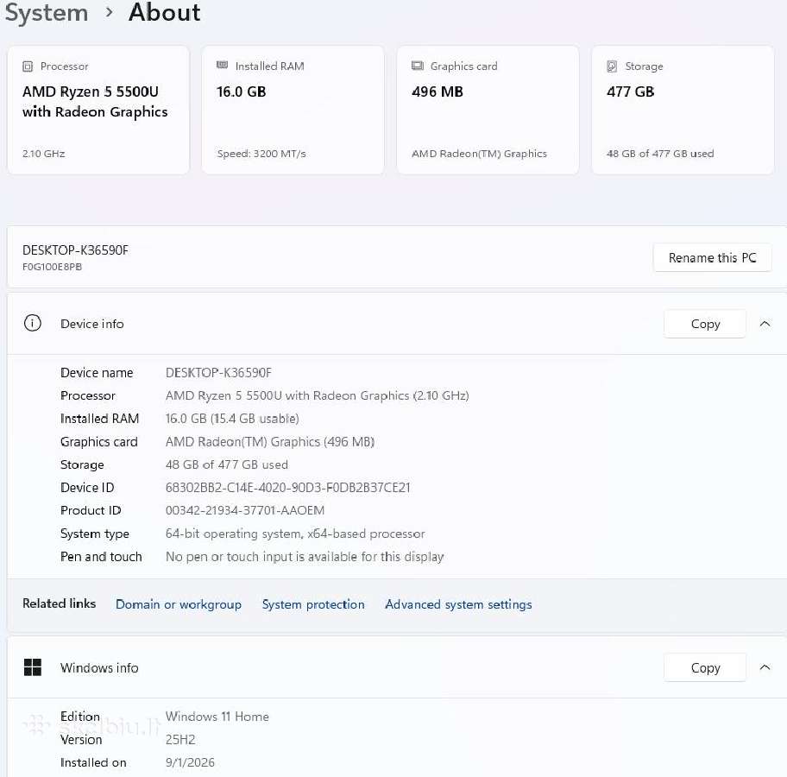Copy the Windows info details

(x=705, y=667)
